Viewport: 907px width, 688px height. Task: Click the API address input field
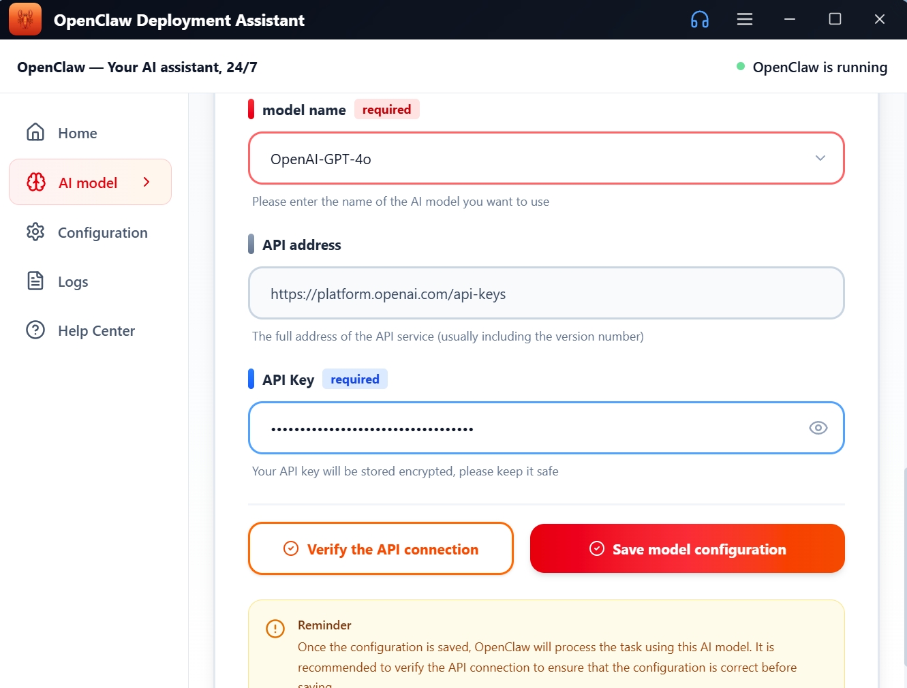pos(545,293)
